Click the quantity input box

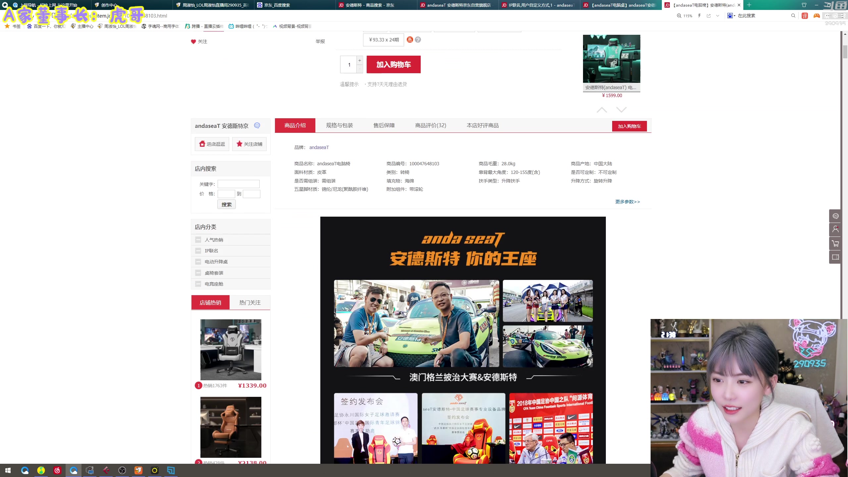coord(349,65)
